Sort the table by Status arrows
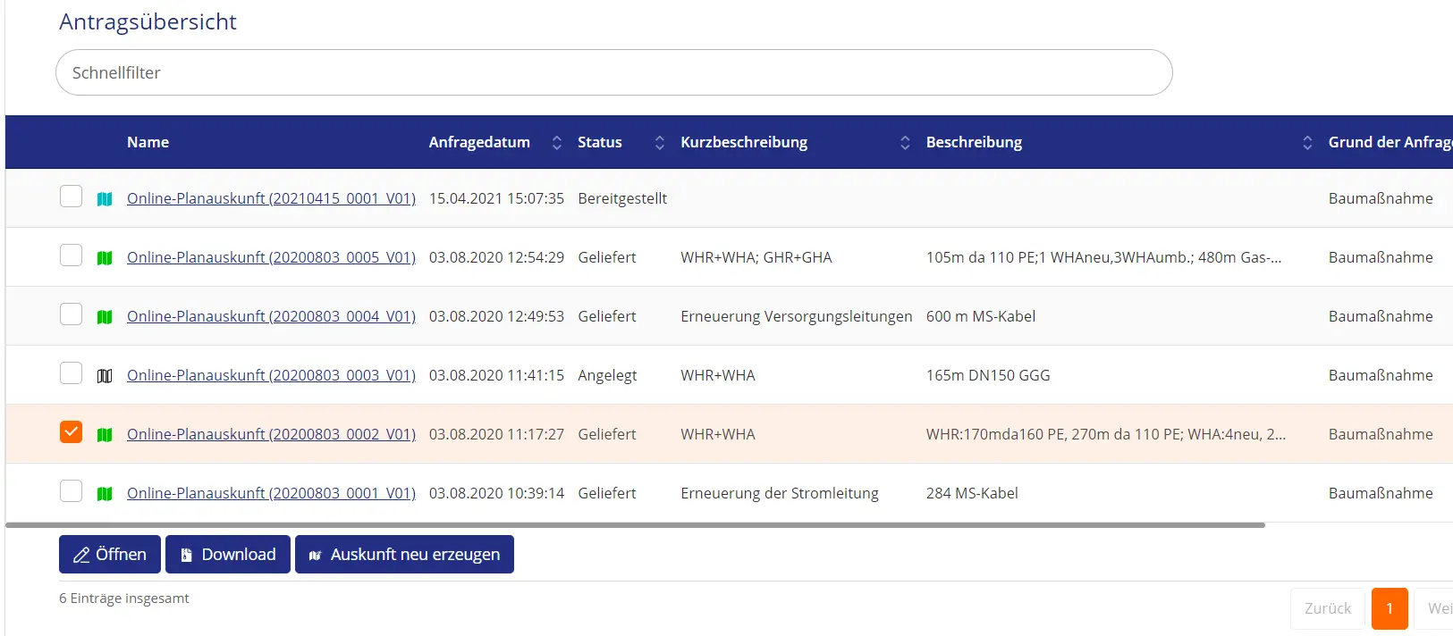The width and height of the screenshot is (1453, 636). 660,142
